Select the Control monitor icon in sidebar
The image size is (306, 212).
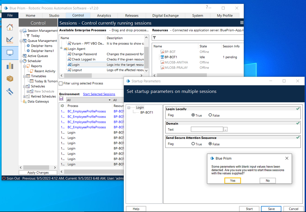point(10,53)
